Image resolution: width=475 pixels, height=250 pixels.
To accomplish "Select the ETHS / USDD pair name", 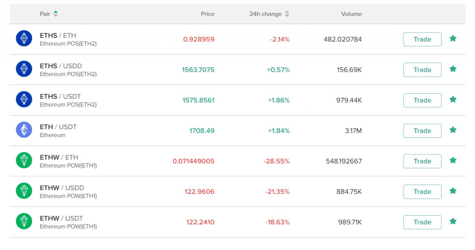I will pyautogui.click(x=61, y=66).
